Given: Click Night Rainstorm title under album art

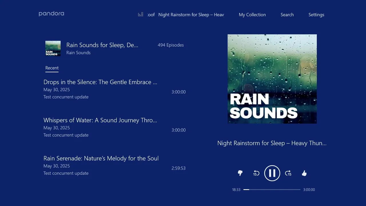Looking at the screenshot, I should (x=272, y=143).
